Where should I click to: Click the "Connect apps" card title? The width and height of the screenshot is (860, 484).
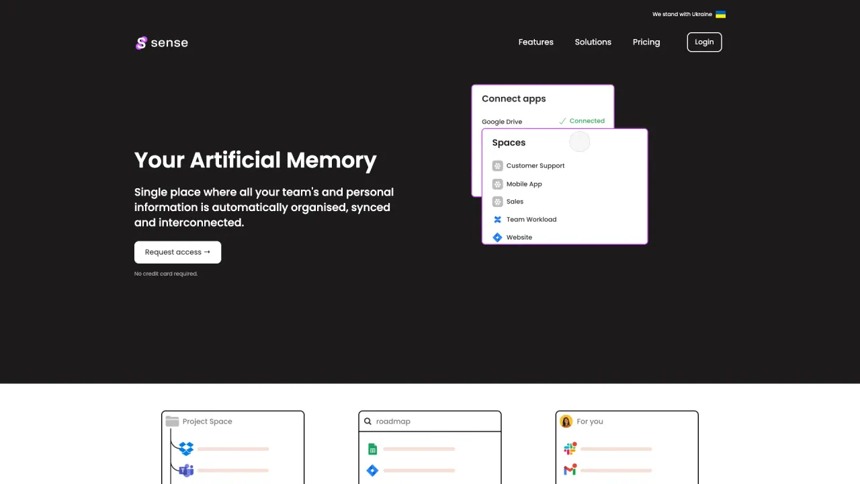tap(514, 99)
